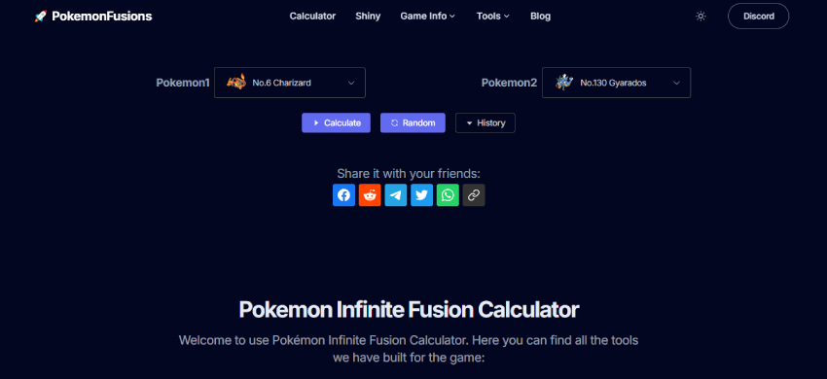The height and width of the screenshot is (379, 827).
Task: Open the Pokemon2 Gyarados dropdown
Action: (x=616, y=83)
